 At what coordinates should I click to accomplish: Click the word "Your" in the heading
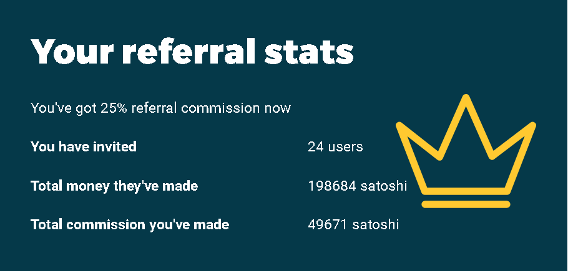(x=72, y=51)
